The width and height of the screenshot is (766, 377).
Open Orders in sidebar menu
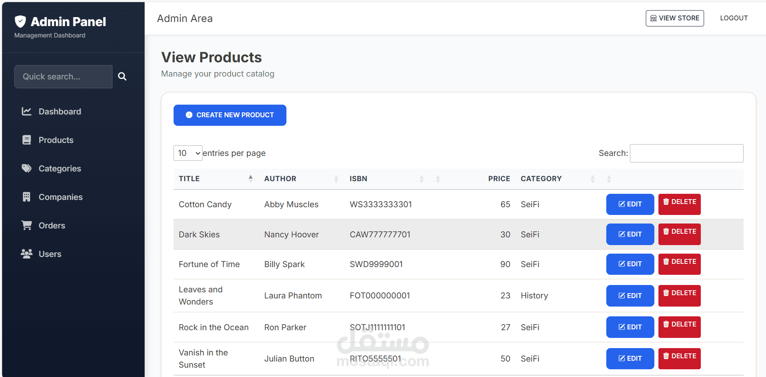click(x=52, y=226)
